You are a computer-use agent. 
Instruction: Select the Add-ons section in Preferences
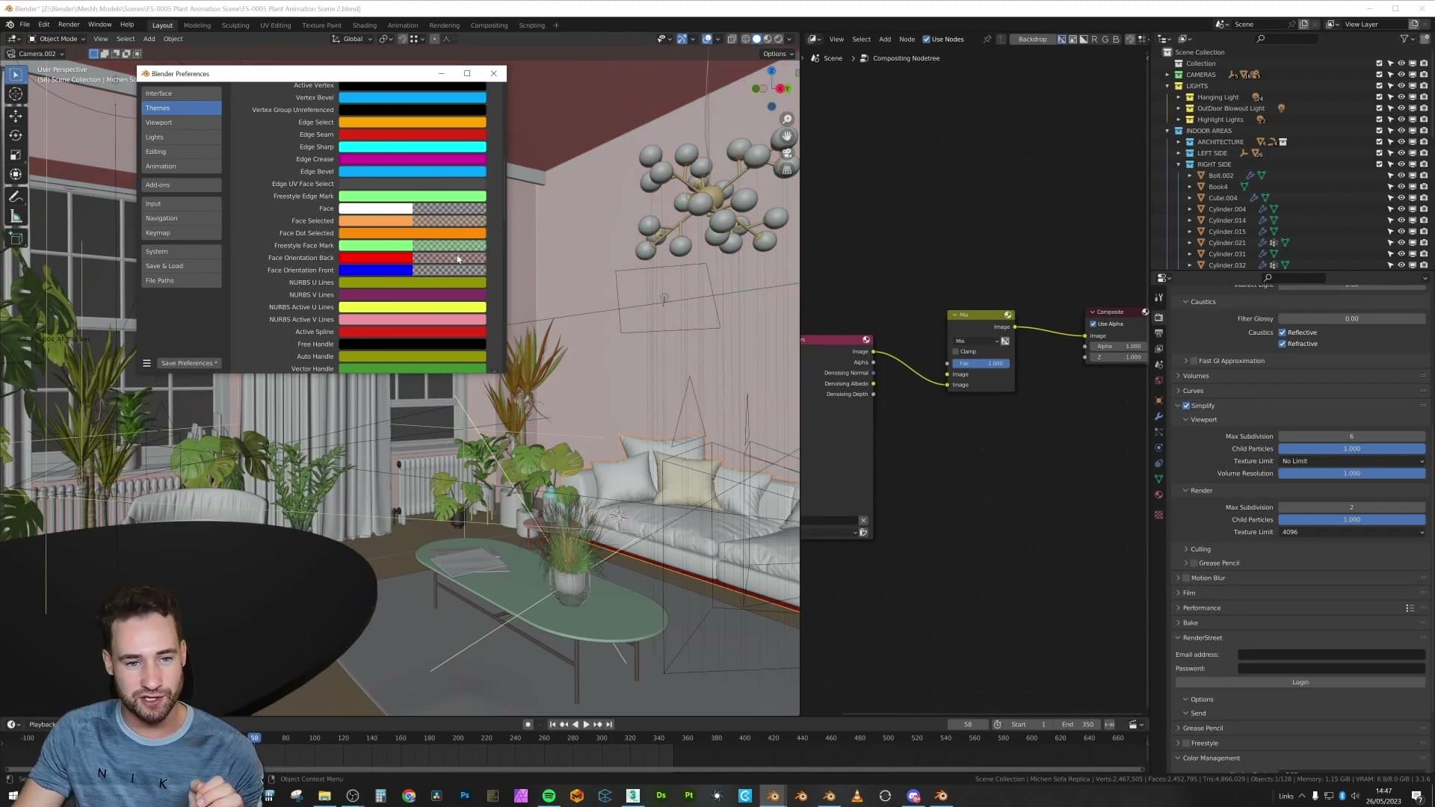[x=182, y=185]
